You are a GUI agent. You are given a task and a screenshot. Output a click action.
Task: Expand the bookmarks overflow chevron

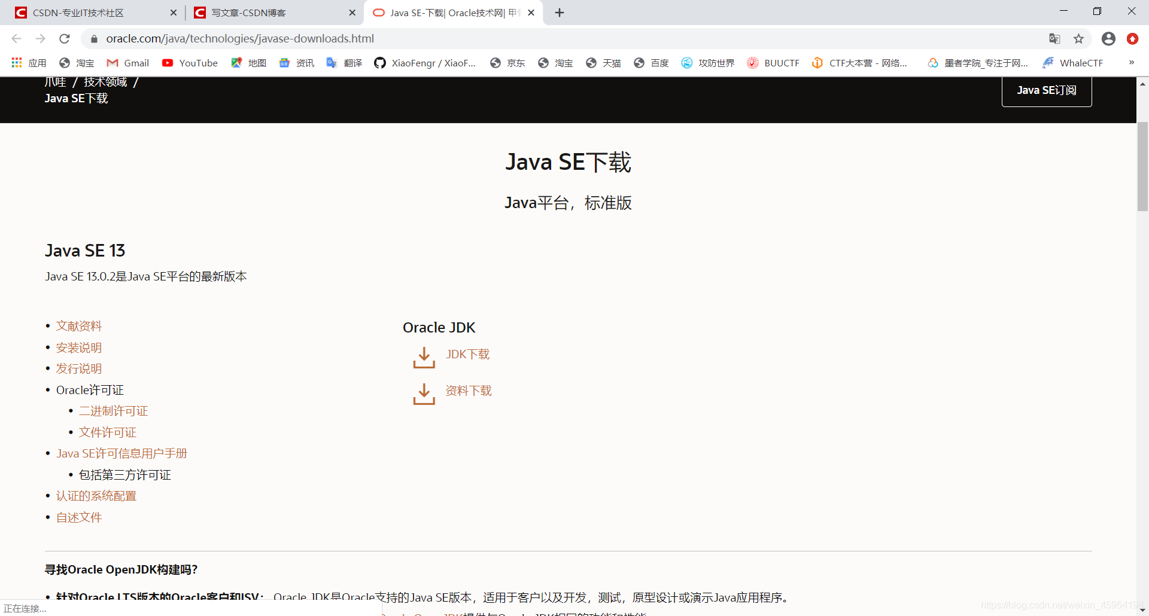coord(1131,62)
